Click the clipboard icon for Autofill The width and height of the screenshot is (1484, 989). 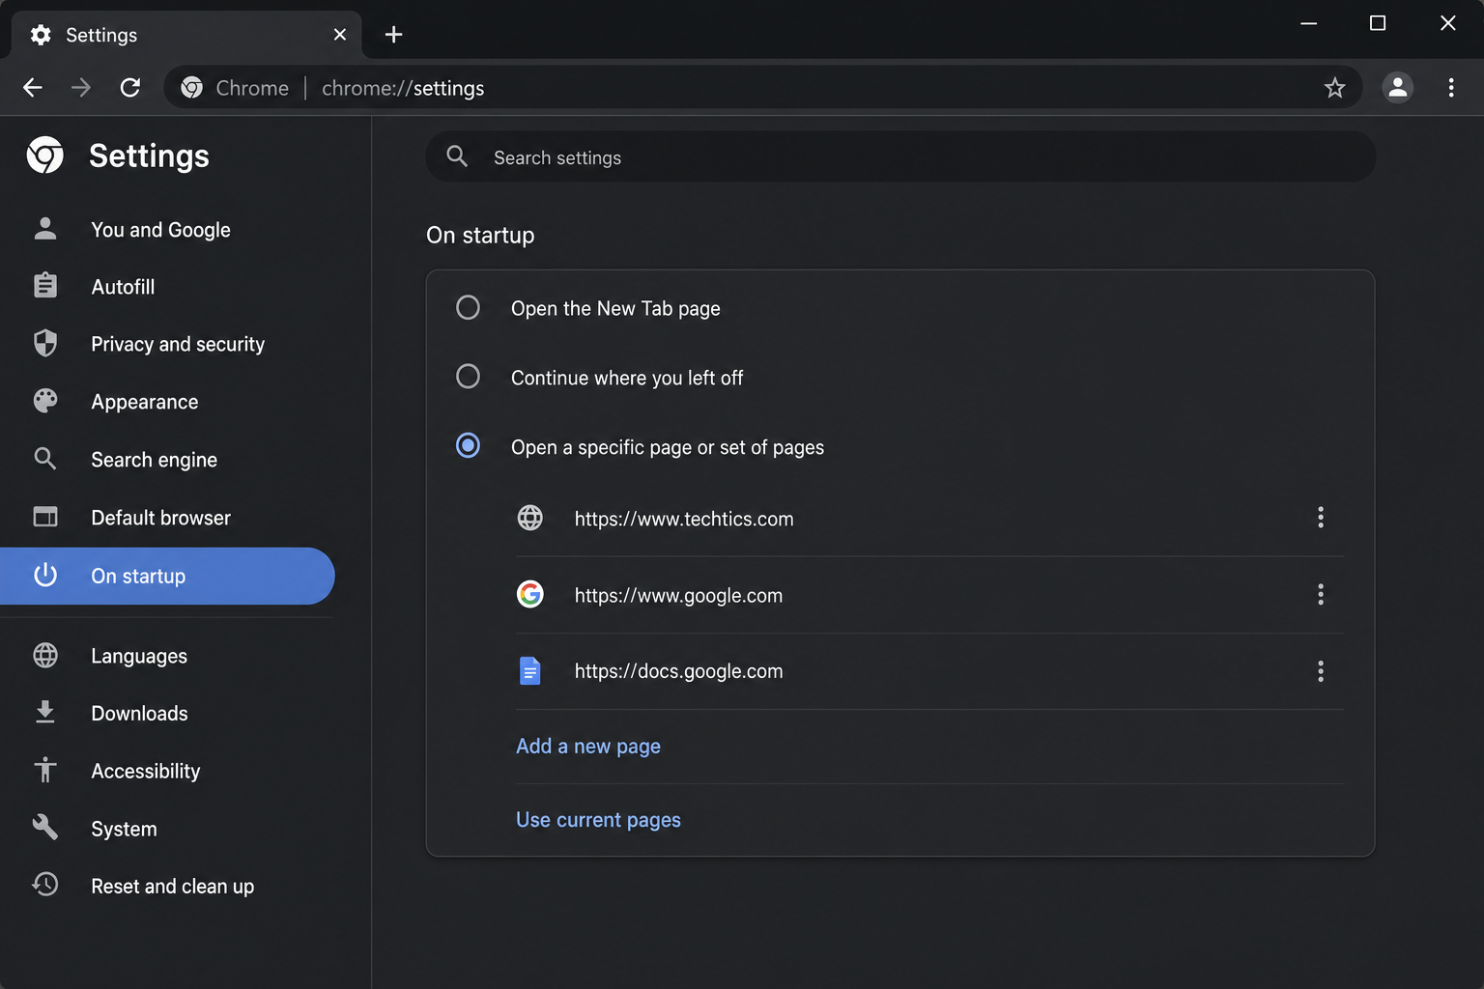point(45,286)
